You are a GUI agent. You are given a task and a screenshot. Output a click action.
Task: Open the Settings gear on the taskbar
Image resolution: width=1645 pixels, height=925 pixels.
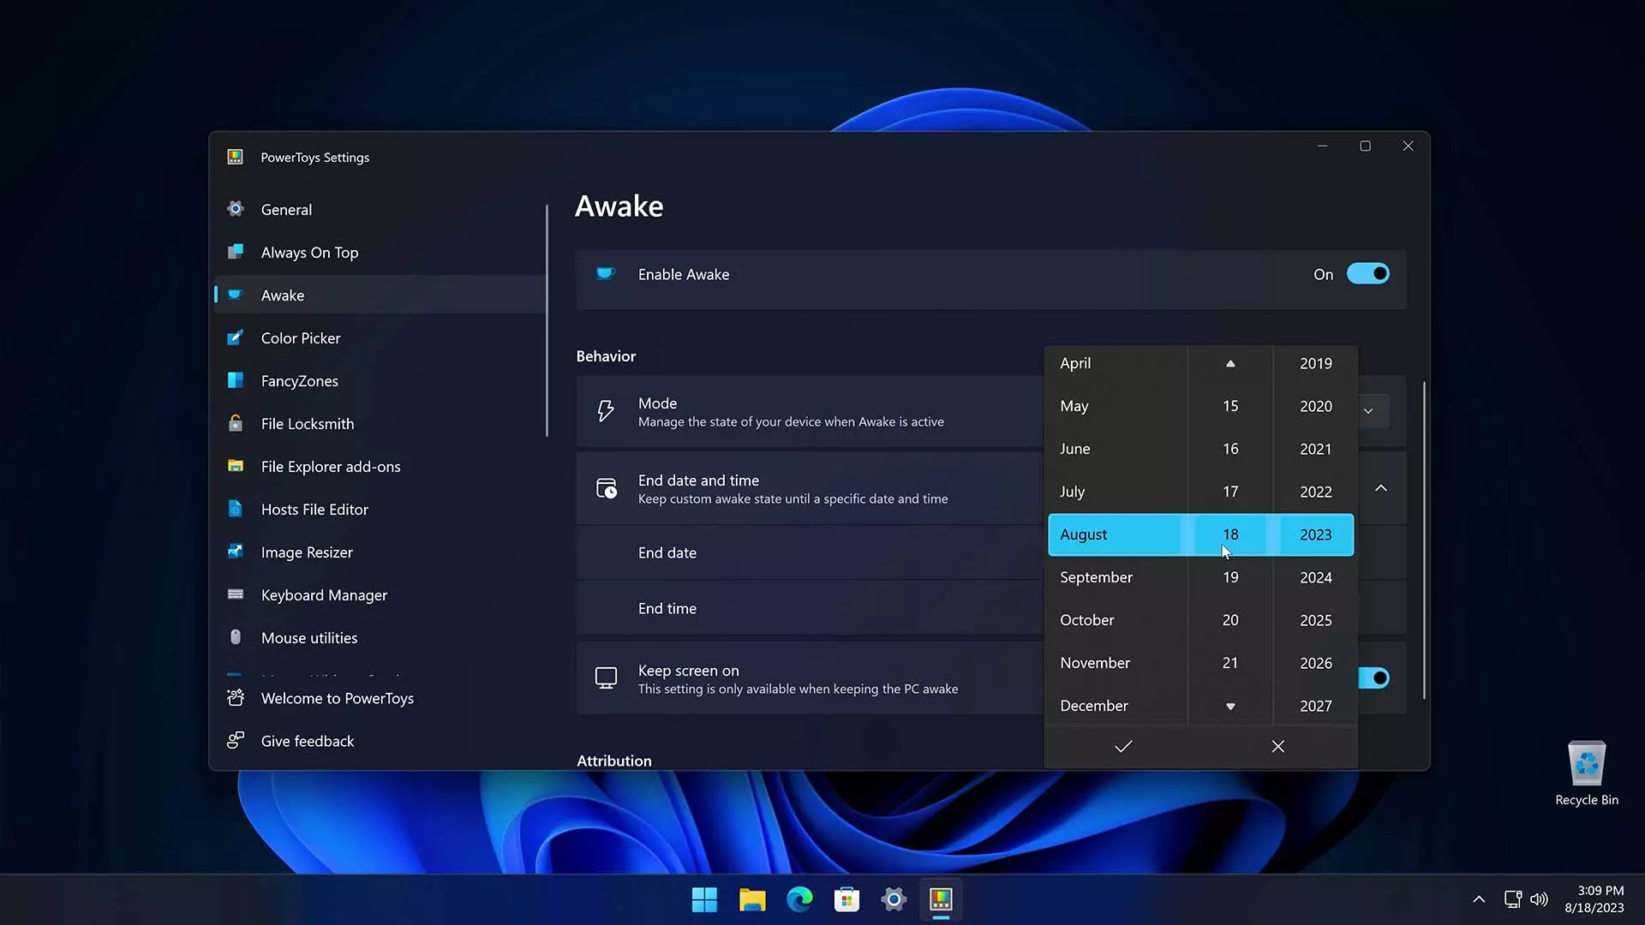coord(894,899)
